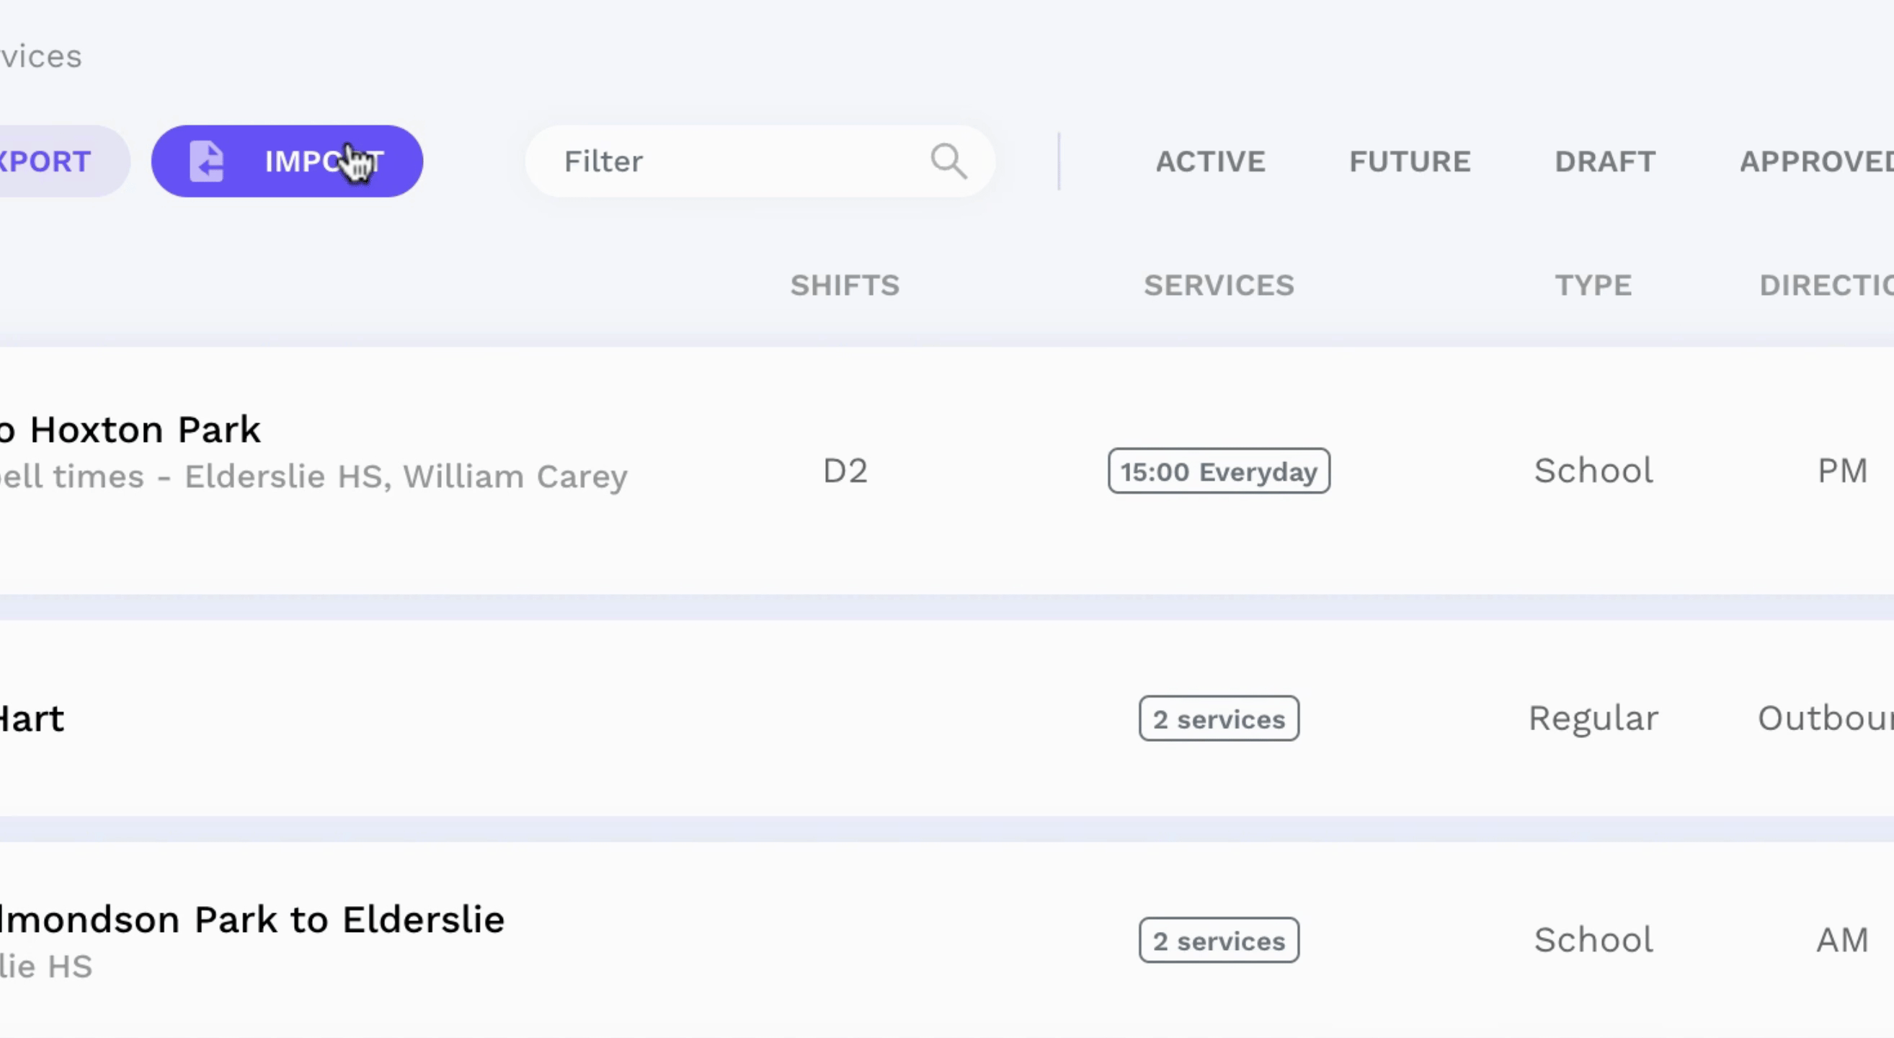This screenshot has height=1038, width=1894.
Task: Click the import file icon
Action: tap(207, 161)
